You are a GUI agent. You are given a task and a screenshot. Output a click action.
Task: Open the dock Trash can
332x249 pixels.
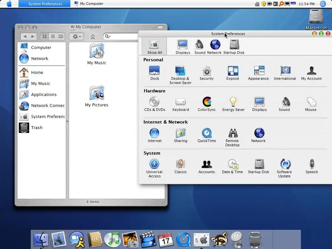[x=255, y=240]
